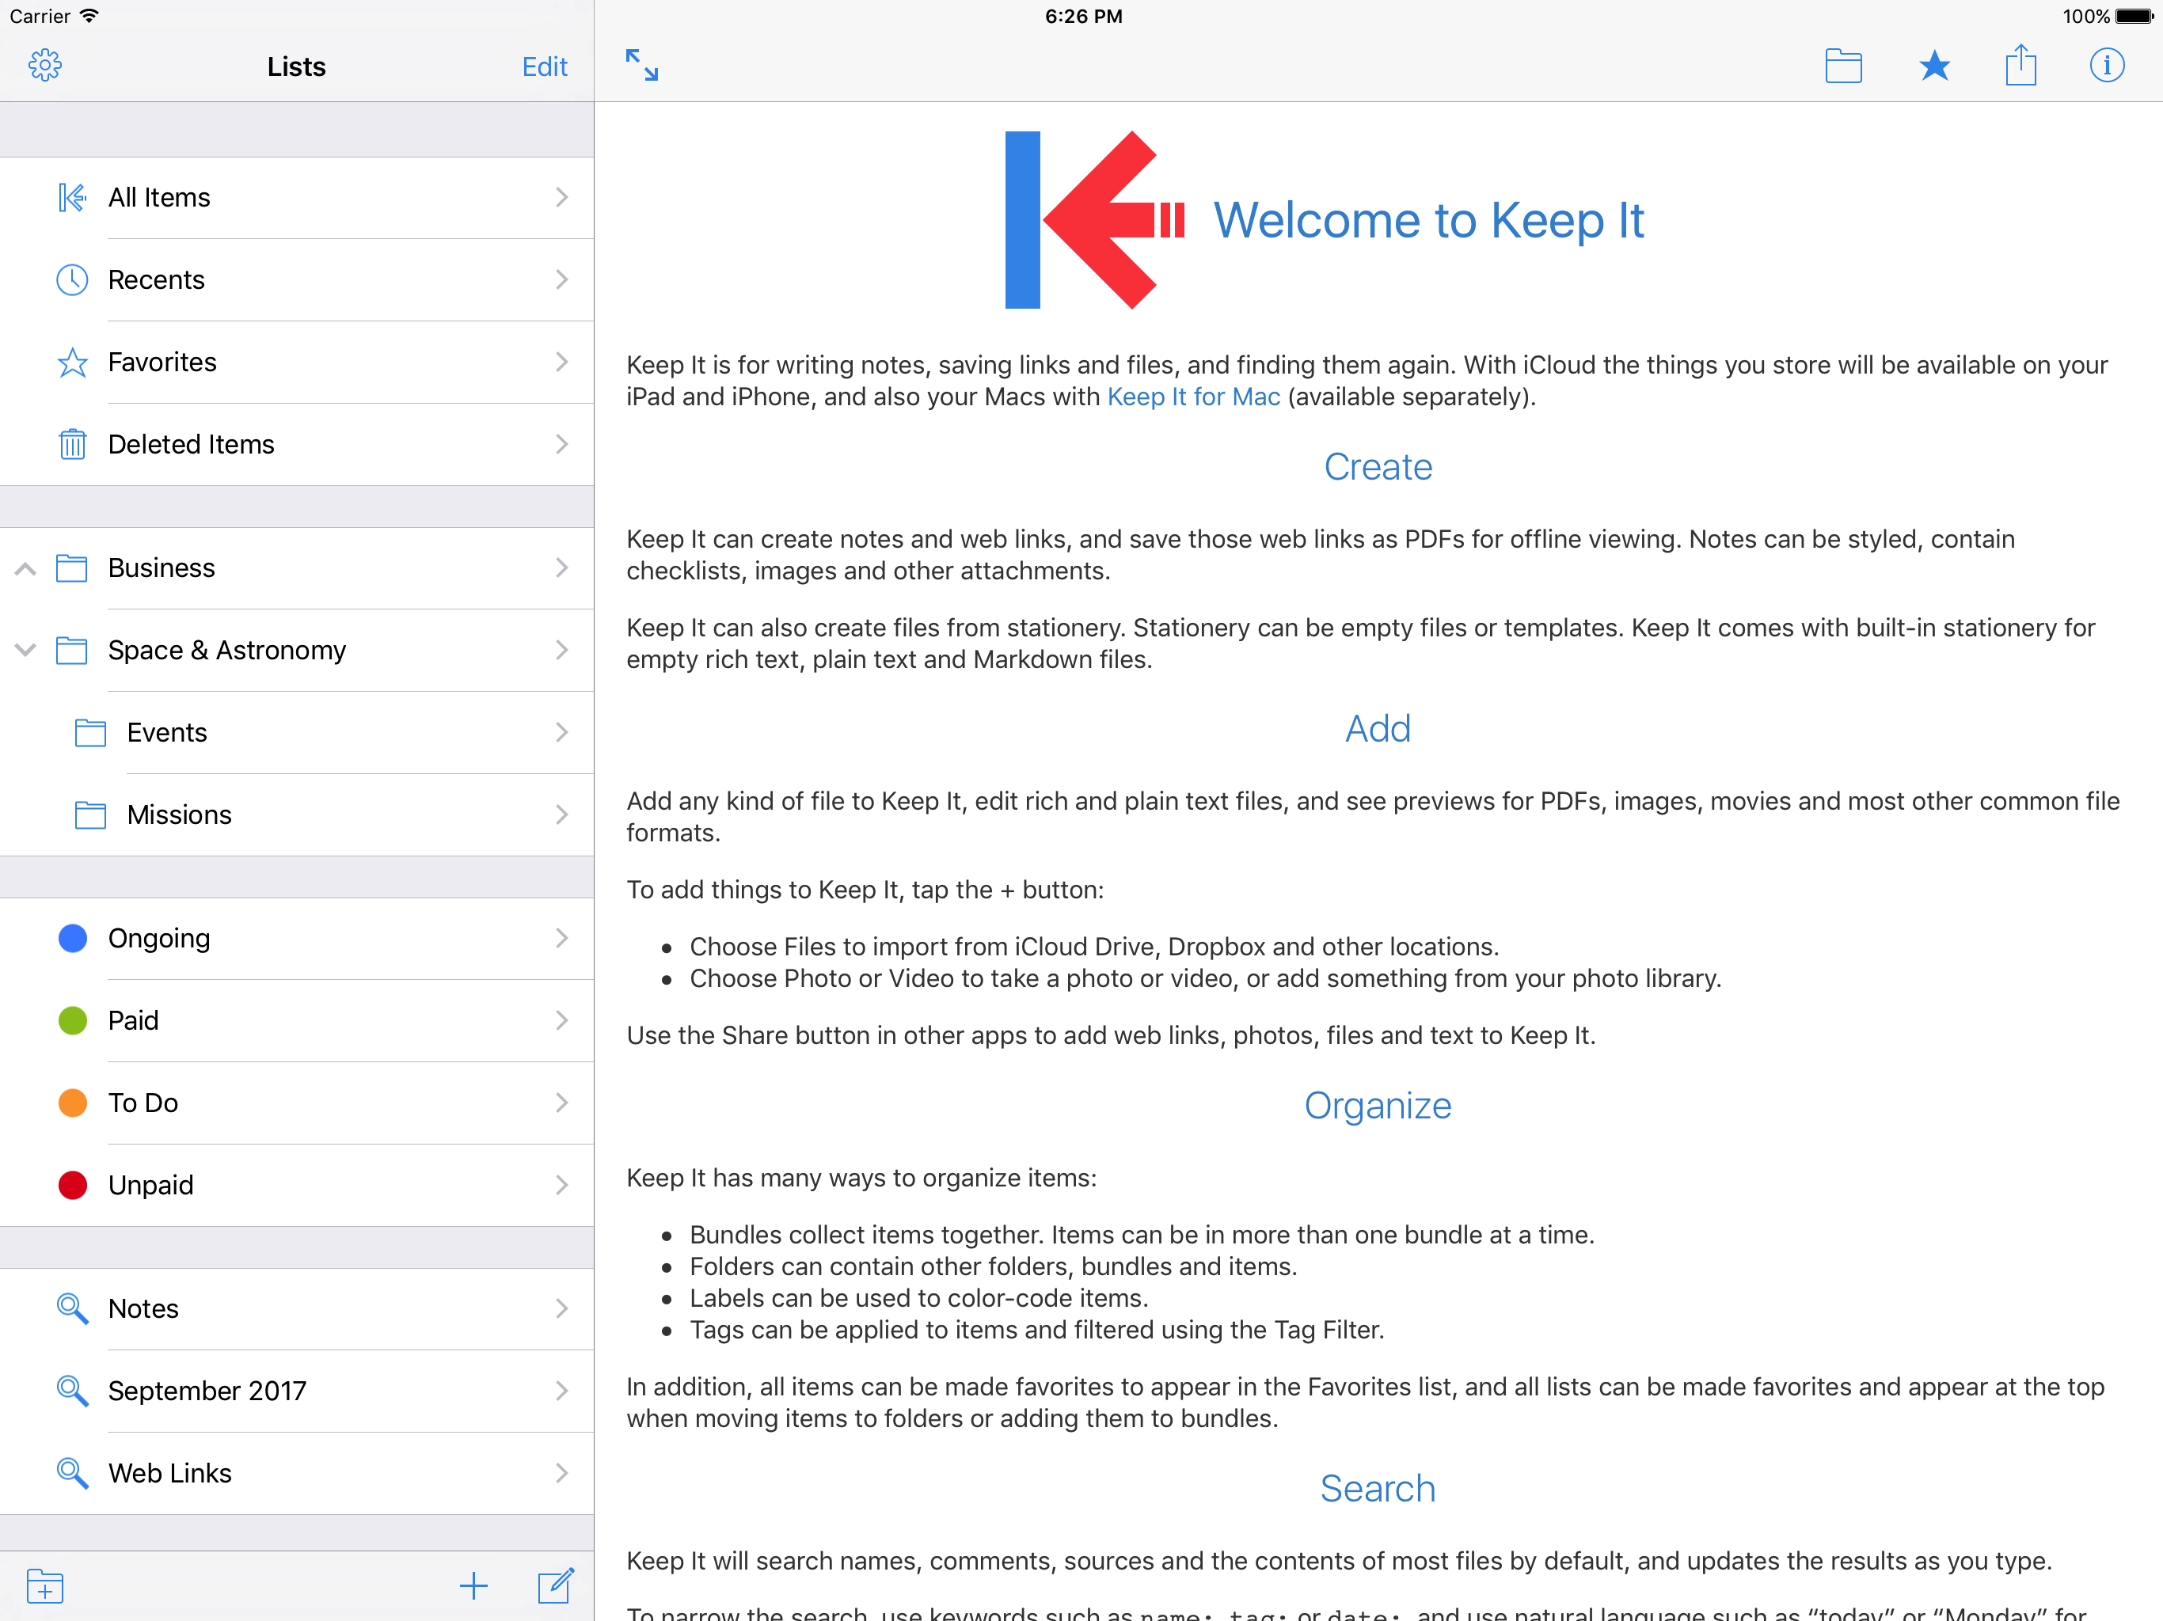This screenshot has height=1621, width=2163.
Task: Open the All Items list
Action: (x=296, y=198)
